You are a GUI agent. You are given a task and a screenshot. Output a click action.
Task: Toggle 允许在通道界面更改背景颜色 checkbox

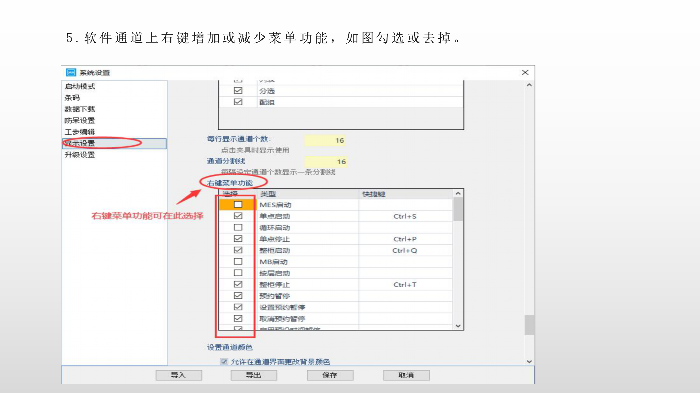coord(224,362)
